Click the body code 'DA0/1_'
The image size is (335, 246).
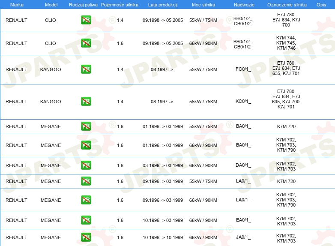(x=243, y=165)
